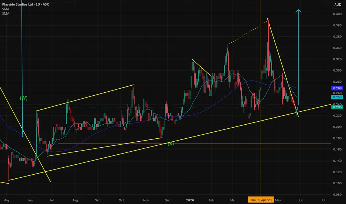Click the 0.300 price axis label
The image size is (346, 204).
coord(337,70)
